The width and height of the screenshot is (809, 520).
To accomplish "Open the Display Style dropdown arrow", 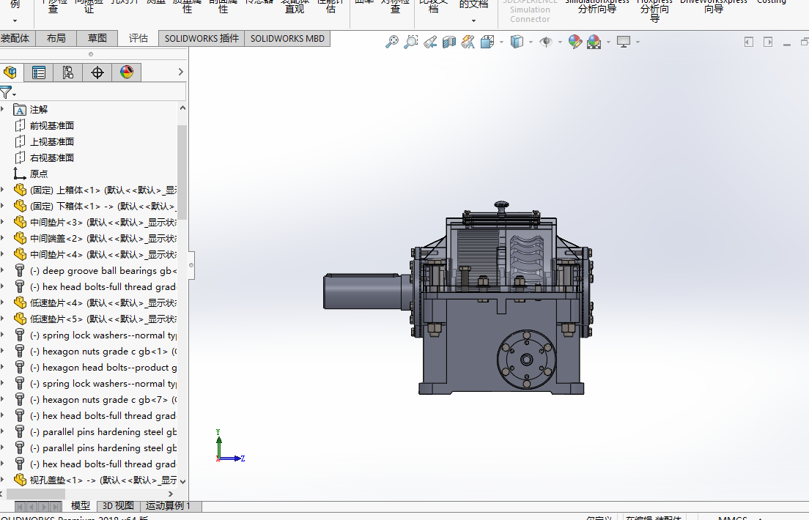I will 531,42.
